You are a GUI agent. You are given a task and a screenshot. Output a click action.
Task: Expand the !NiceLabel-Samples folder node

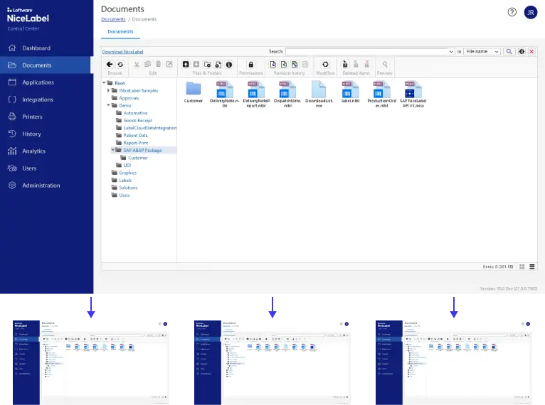108,91
